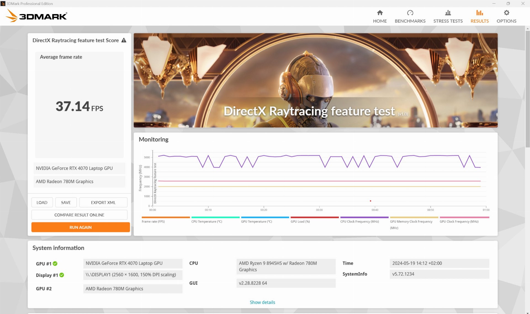The width and height of the screenshot is (530, 314).
Task: Click Display #1 green check icon
Action: point(62,275)
